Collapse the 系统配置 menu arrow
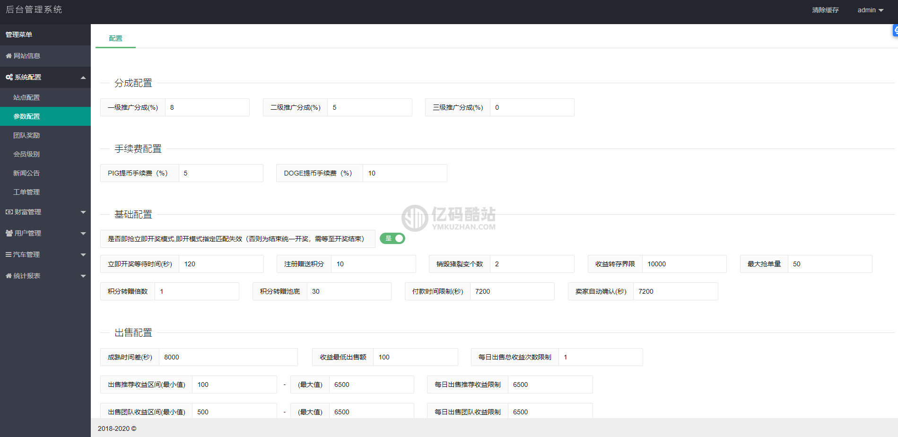The height and width of the screenshot is (437, 898). (83, 78)
